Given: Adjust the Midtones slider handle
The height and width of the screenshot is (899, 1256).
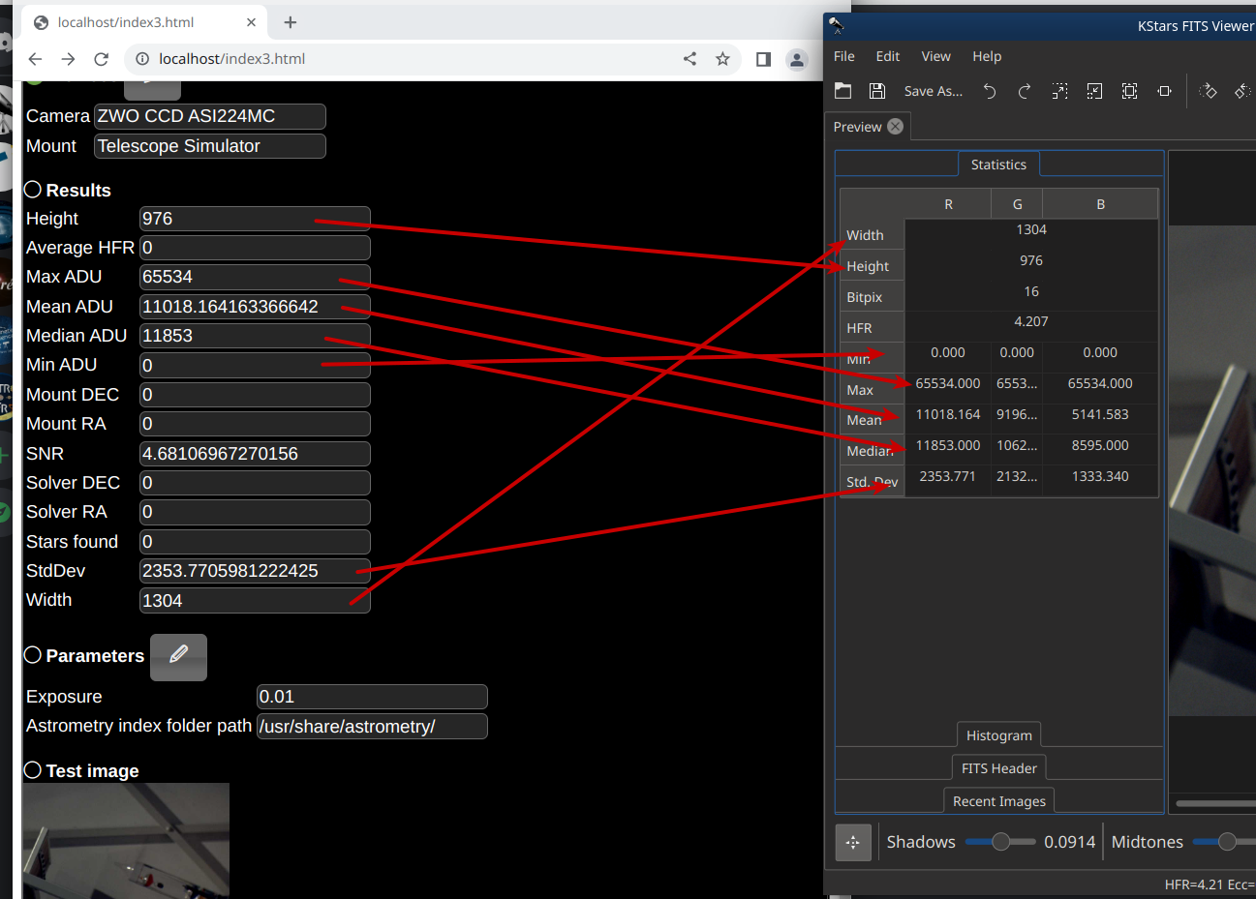Looking at the screenshot, I should click(1227, 842).
